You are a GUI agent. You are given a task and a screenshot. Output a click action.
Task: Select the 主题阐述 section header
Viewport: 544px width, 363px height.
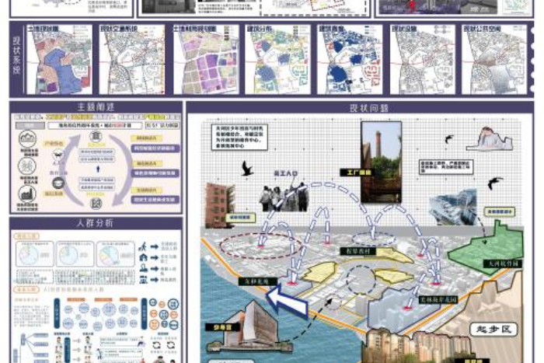[x=96, y=107]
